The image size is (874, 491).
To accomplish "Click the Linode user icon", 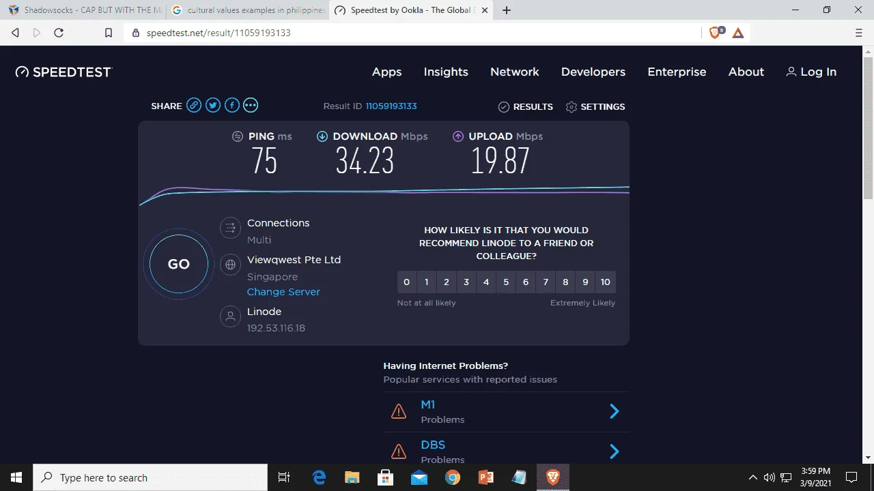I will (x=230, y=316).
